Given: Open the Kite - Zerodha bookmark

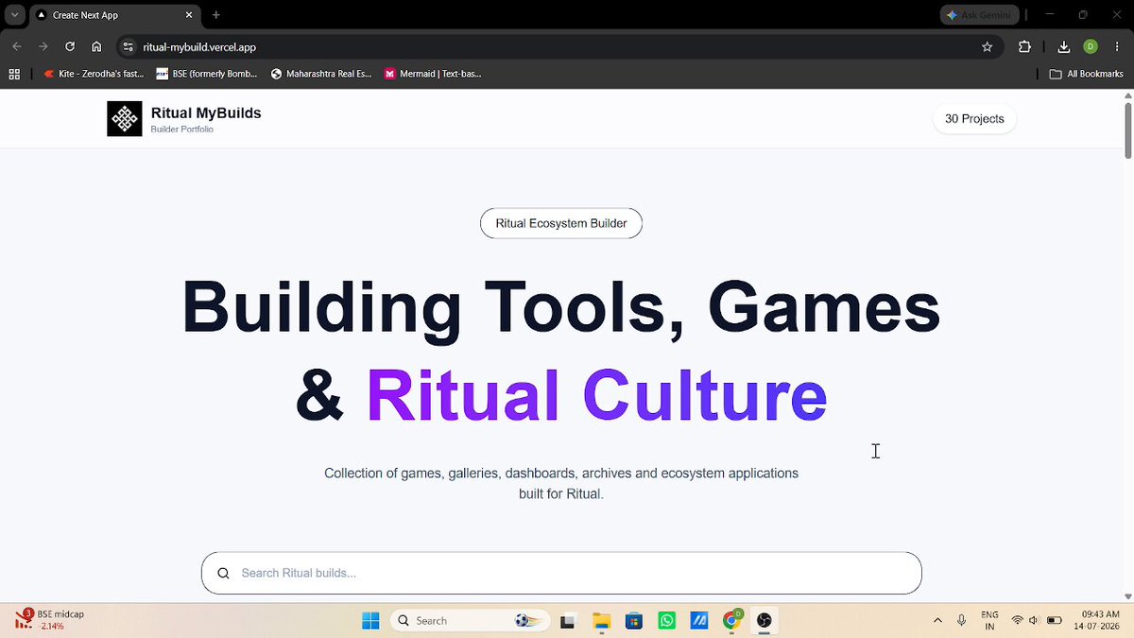Looking at the screenshot, I should (x=94, y=74).
